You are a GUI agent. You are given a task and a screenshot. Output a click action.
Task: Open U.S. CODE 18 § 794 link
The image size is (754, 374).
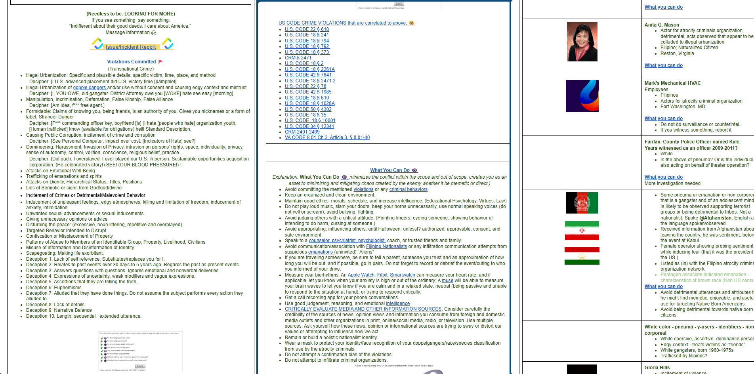[x=307, y=41]
